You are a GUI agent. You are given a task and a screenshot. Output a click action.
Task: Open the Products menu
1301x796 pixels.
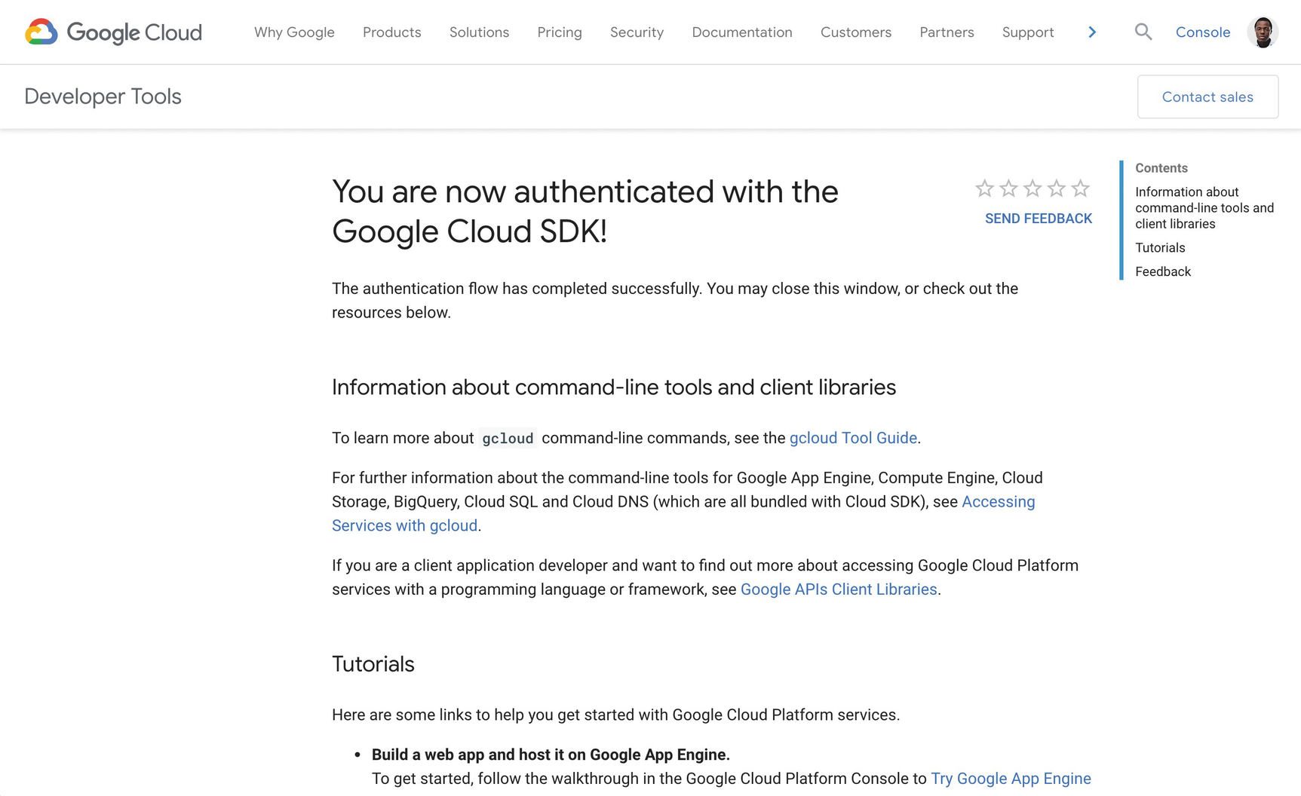[392, 32]
